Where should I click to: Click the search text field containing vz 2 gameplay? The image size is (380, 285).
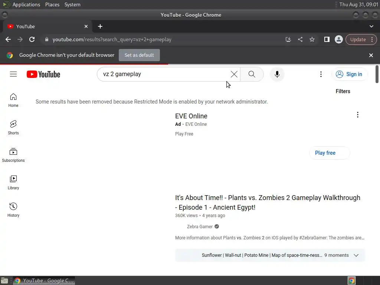[165, 74]
